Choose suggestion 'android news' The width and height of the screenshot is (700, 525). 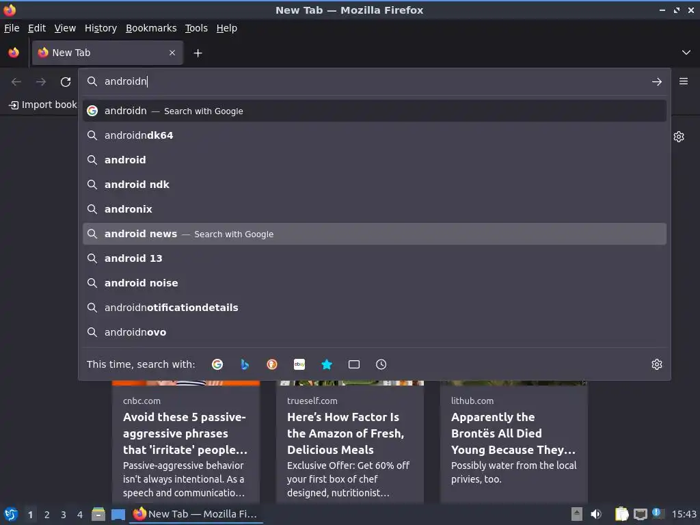pos(374,234)
